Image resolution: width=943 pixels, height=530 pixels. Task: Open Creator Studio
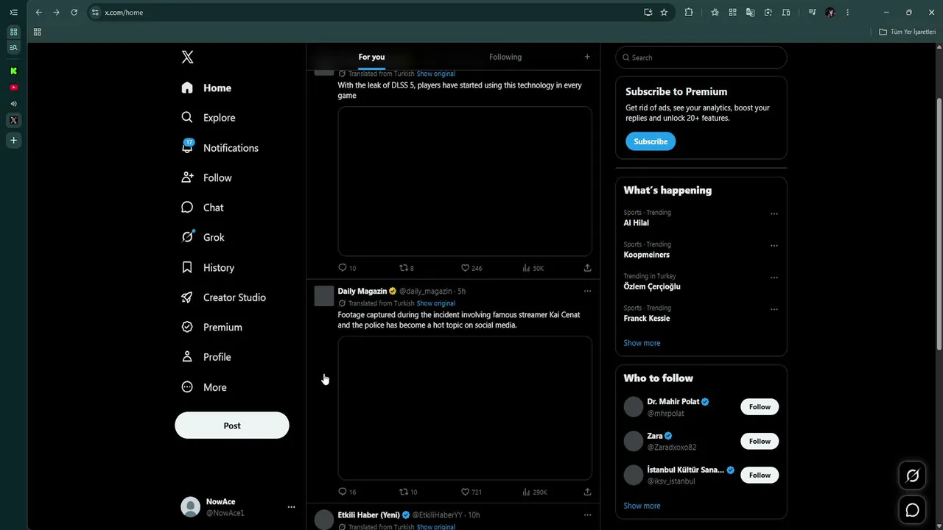224,297
